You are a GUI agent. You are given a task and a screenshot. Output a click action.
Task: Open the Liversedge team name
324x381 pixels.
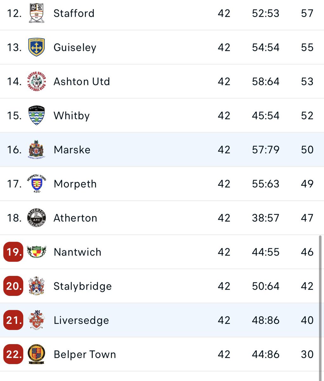pyautogui.click(x=81, y=320)
